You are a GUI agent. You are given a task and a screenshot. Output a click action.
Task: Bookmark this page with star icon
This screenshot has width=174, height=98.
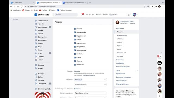(148, 7)
